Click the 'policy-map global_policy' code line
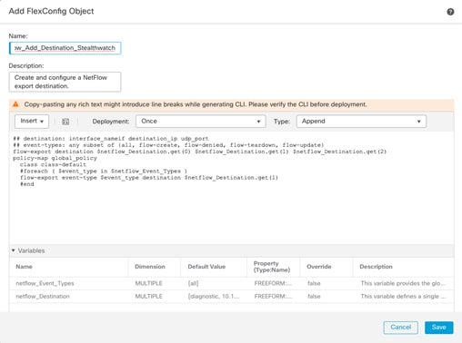Image resolution: width=462 pixels, height=343 pixels. (x=55, y=158)
